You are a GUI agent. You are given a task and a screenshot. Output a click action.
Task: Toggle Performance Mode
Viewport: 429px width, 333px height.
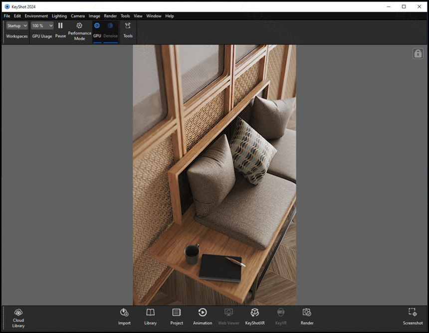[x=79, y=31]
